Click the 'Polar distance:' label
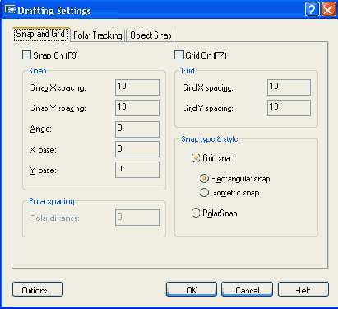The width and height of the screenshot is (338, 309). click(55, 218)
